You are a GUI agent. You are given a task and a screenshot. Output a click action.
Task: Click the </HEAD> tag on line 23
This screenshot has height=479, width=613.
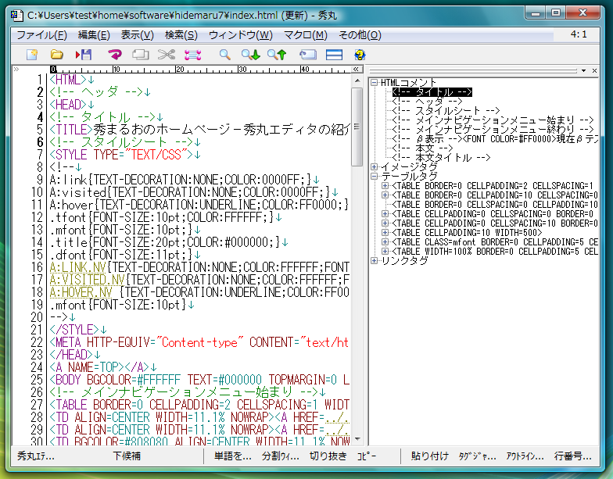[72, 355]
